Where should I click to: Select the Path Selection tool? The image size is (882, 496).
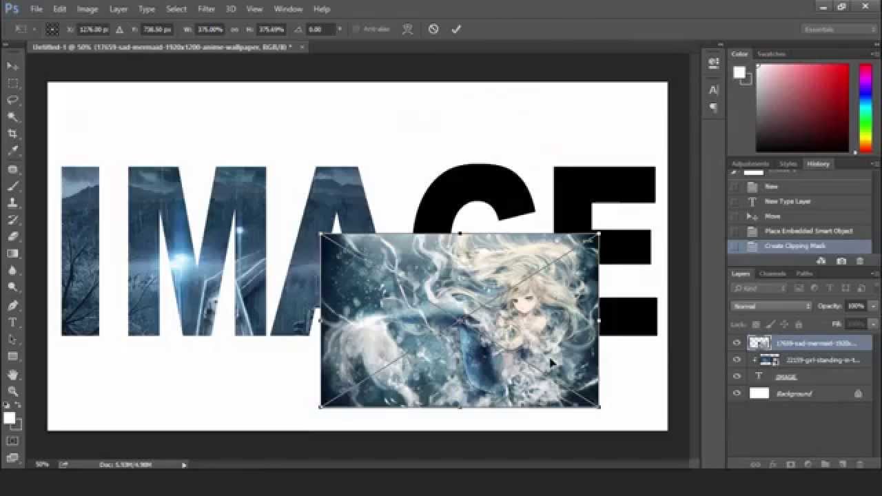coord(12,340)
